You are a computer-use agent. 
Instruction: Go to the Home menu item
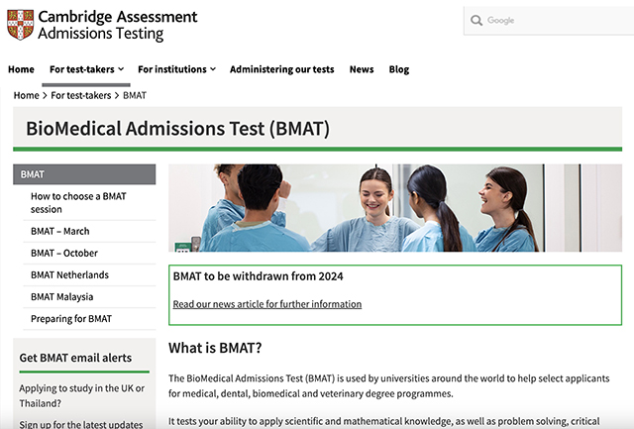tap(21, 69)
